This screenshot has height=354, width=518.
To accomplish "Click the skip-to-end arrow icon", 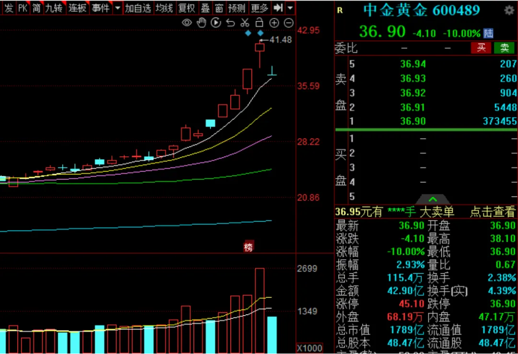I will tap(278, 8).
